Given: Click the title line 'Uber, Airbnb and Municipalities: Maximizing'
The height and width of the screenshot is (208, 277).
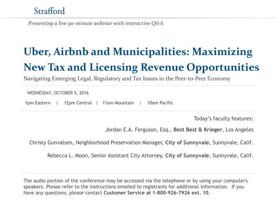Looking at the screenshot, I should (x=138, y=52).
